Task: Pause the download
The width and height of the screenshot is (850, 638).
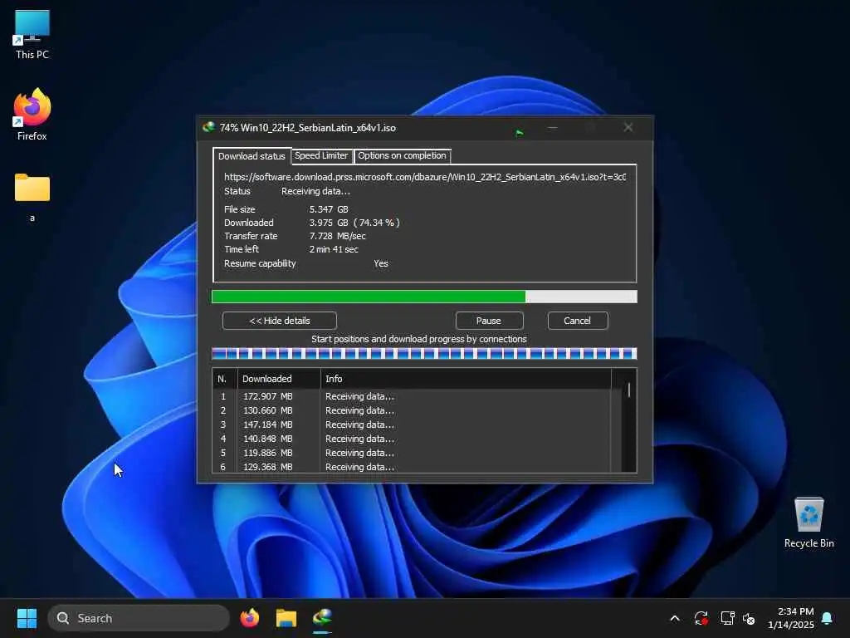Action: (489, 321)
